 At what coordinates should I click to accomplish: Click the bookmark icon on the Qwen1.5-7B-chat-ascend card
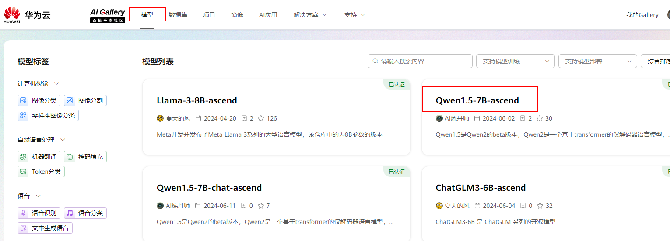pos(244,206)
